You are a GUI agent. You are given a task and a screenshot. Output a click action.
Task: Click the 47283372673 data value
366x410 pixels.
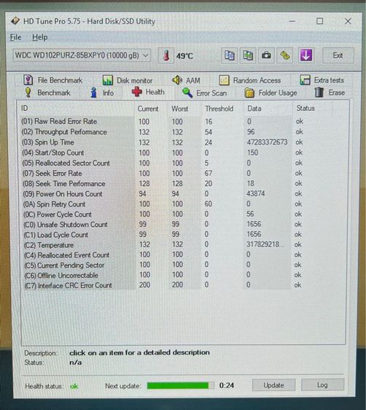(x=267, y=142)
